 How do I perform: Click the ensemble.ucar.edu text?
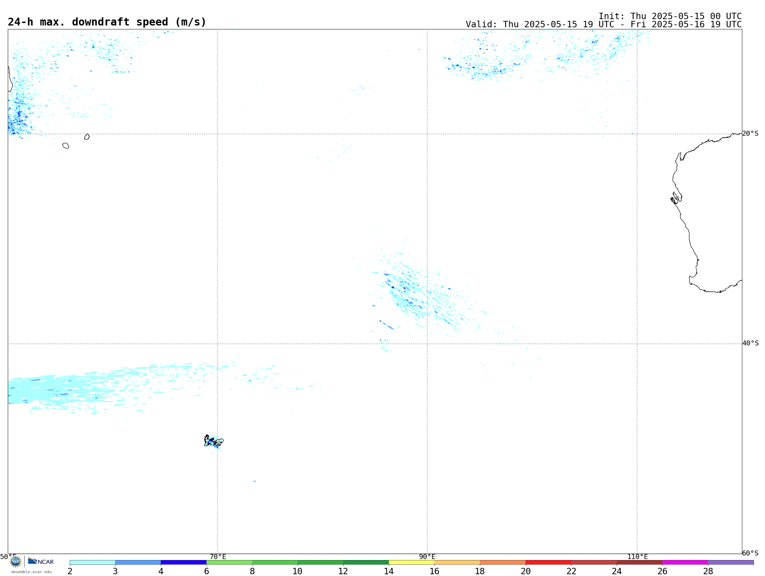32,572
